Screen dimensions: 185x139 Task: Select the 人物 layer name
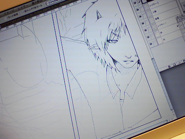(154, 12)
